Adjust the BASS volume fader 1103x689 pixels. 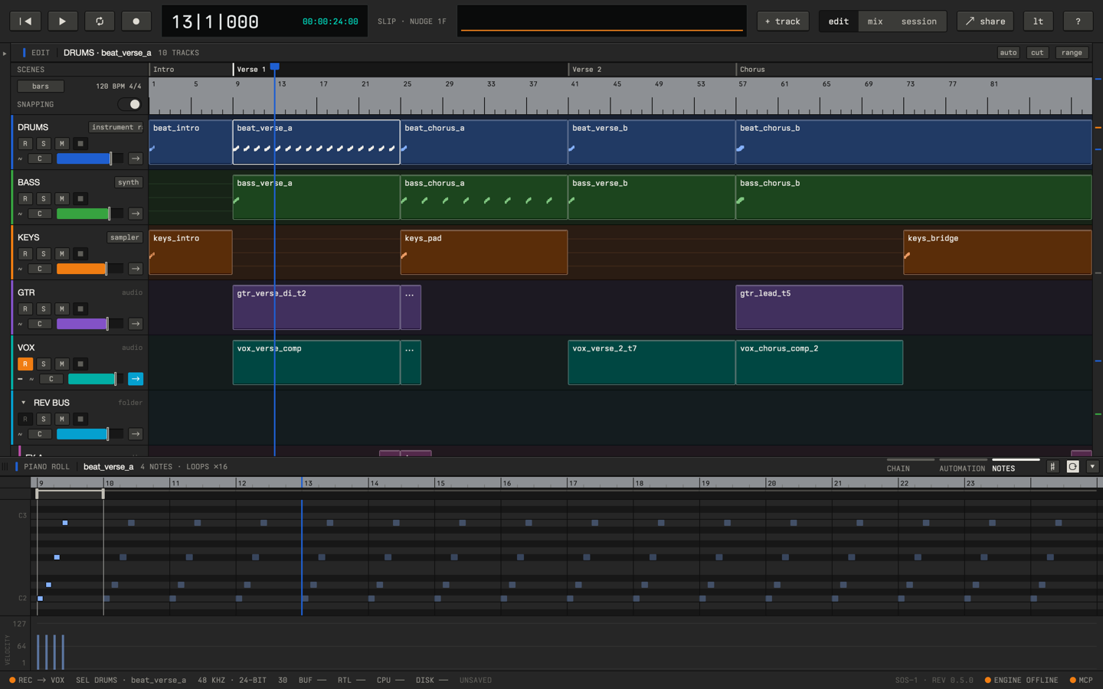pos(90,214)
